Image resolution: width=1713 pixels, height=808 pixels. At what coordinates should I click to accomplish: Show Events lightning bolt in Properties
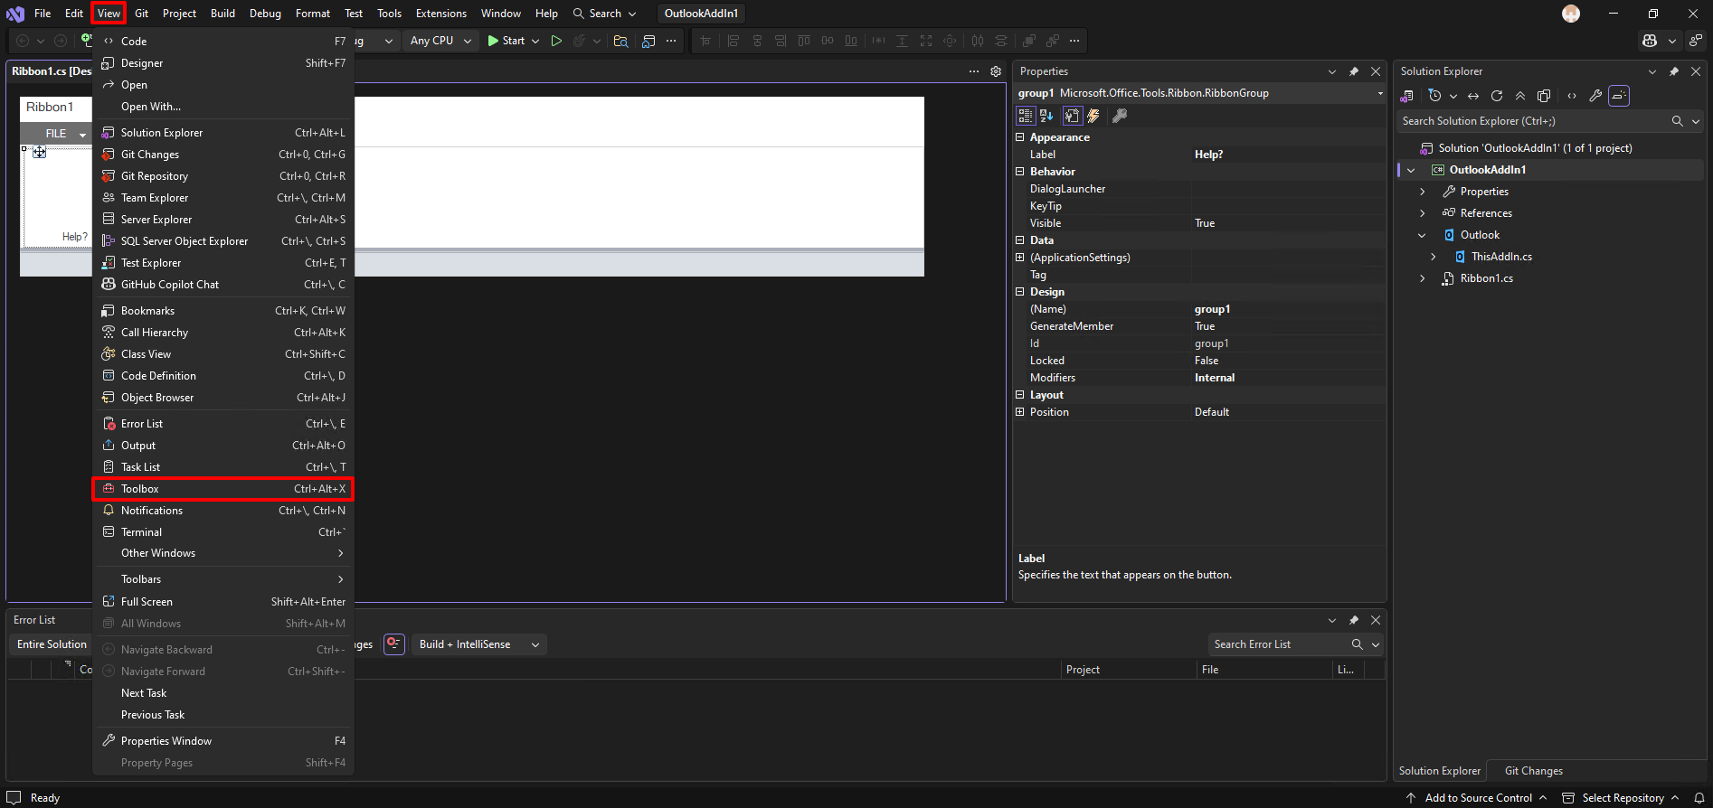coord(1093,116)
